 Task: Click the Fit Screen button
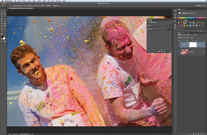pos(48,6)
